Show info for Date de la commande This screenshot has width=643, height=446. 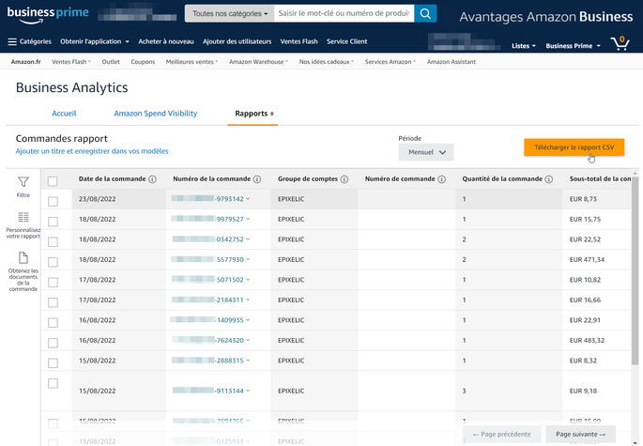(x=153, y=179)
